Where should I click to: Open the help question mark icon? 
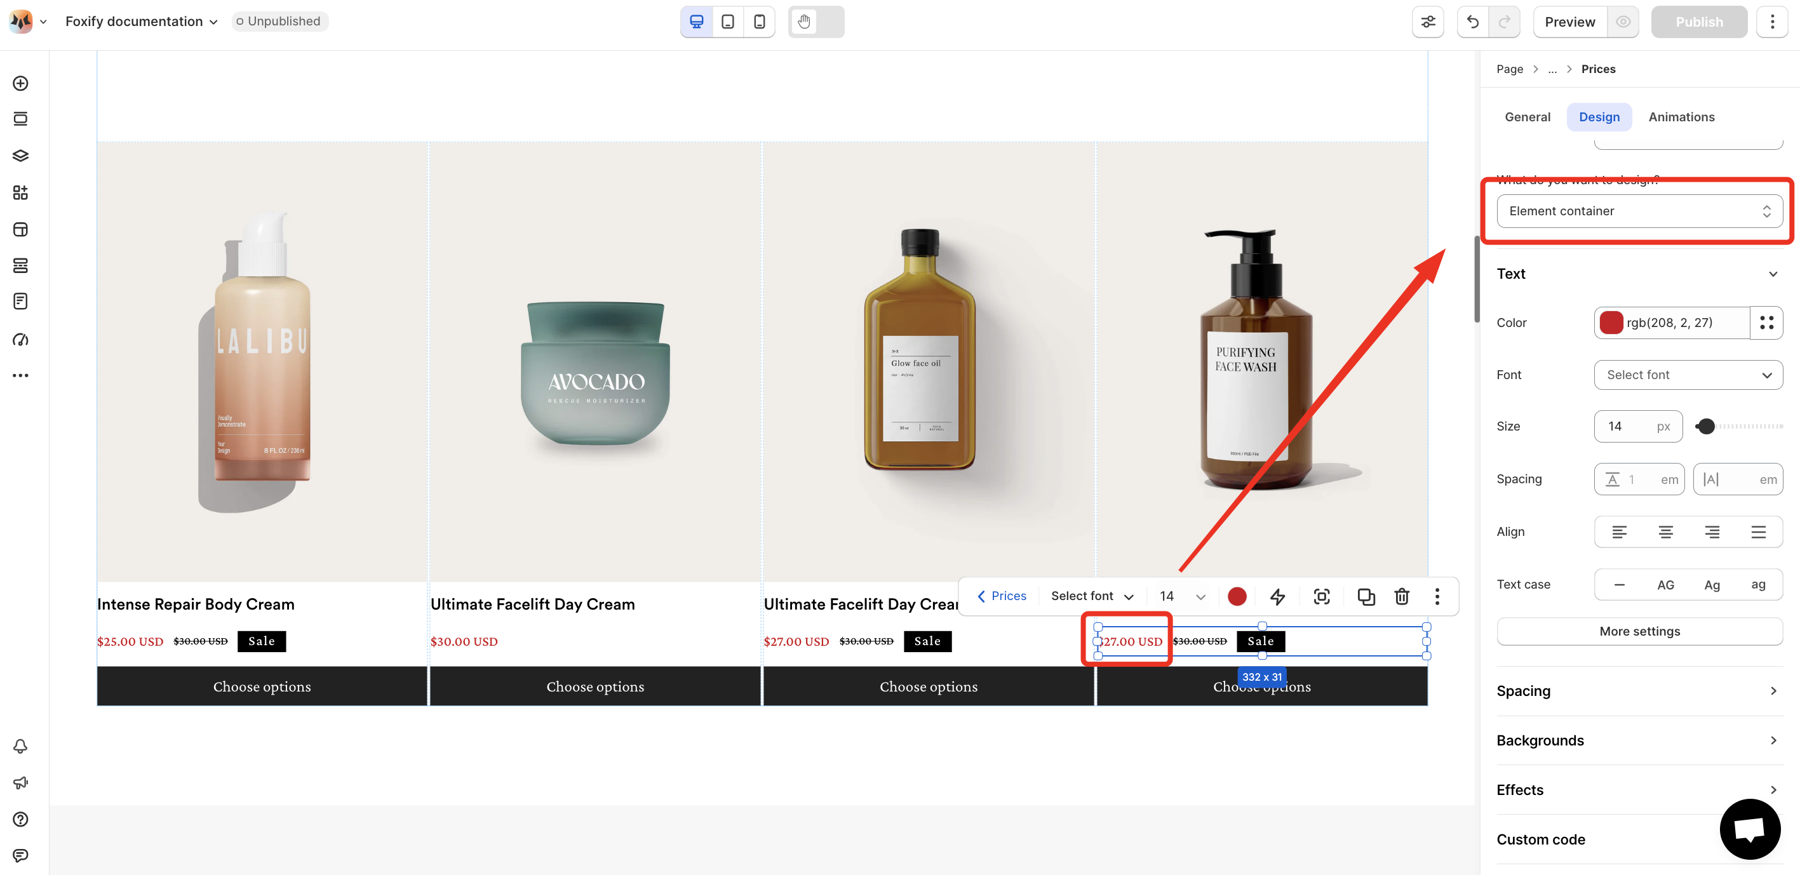pyautogui.click(x=20, y=819)
